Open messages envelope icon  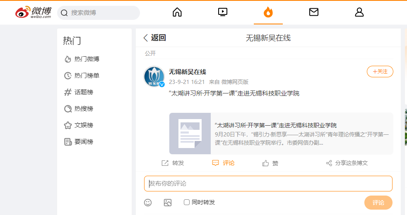point(314,12)
